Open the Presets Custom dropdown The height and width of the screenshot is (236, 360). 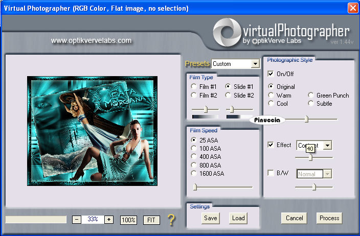click(x=255, y=64)
